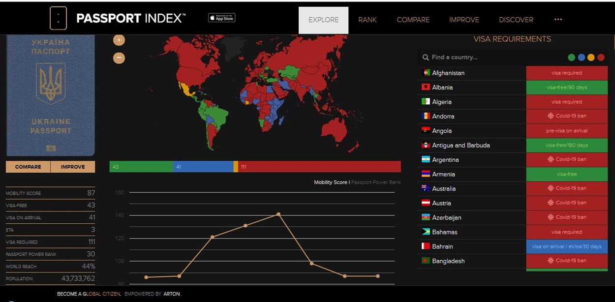
Task: Click Armenia visa-free status
Action: pos(567,174)
